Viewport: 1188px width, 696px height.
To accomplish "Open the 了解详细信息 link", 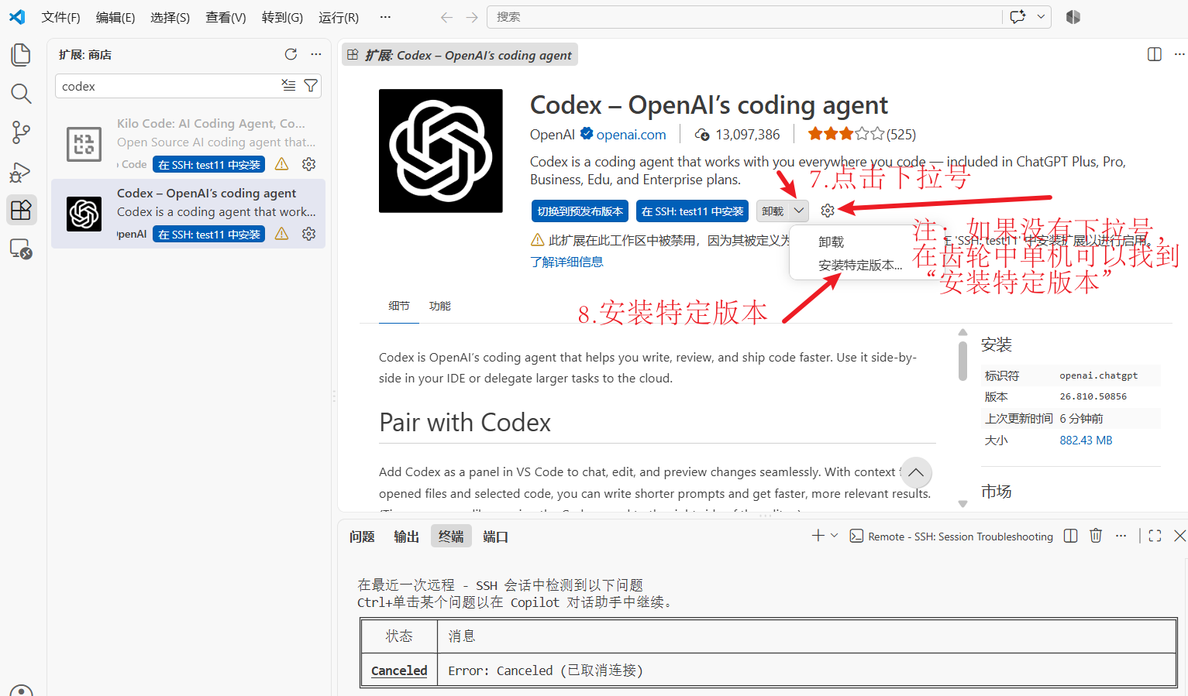I will [566, 262].
